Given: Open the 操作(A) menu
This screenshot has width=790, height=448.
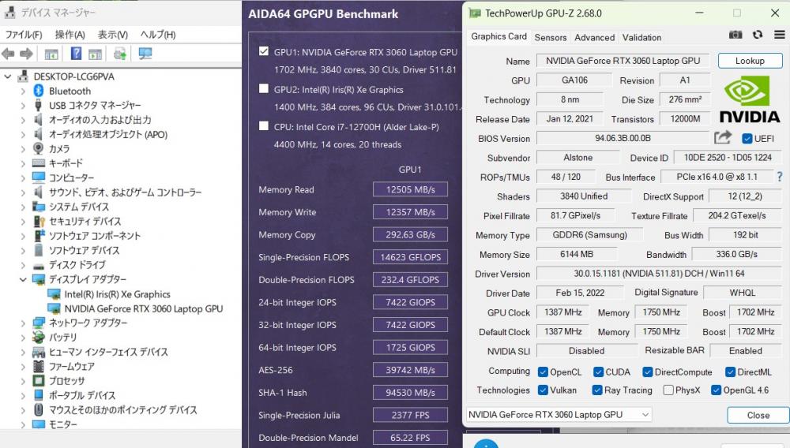Looking at the screenshot, I should click(70, 35).
